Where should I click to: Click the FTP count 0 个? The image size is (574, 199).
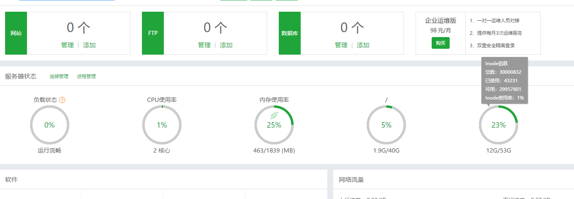click(x=215, y=27)
